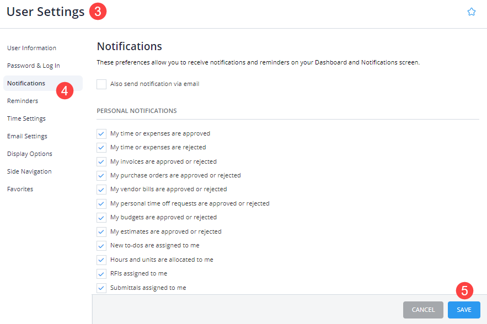Image resolution: width=487 pixels, height=324 pixels.
Task: Uncheck RFIs assigned to me
Action: coord(101,273)
